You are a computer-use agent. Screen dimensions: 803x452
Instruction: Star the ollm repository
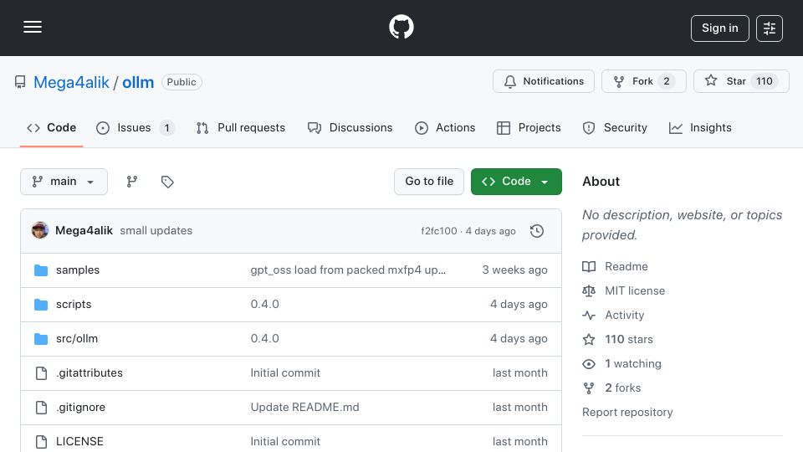pos(741,81)
